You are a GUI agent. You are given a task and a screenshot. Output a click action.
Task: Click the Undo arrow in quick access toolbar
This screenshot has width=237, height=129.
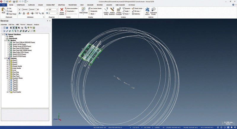pos(20,1)
